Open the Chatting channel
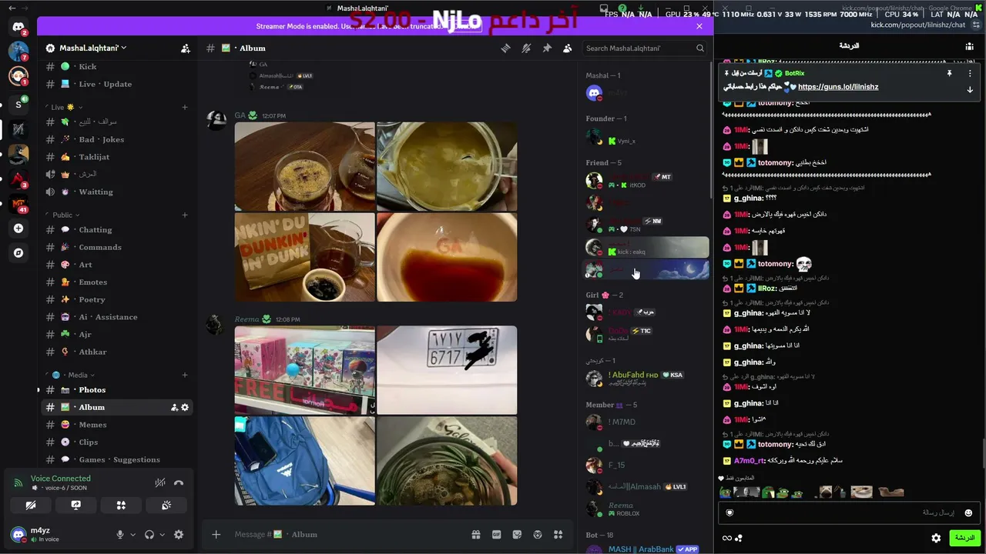This screenshot has height=554, width=986. pos(116,229)
